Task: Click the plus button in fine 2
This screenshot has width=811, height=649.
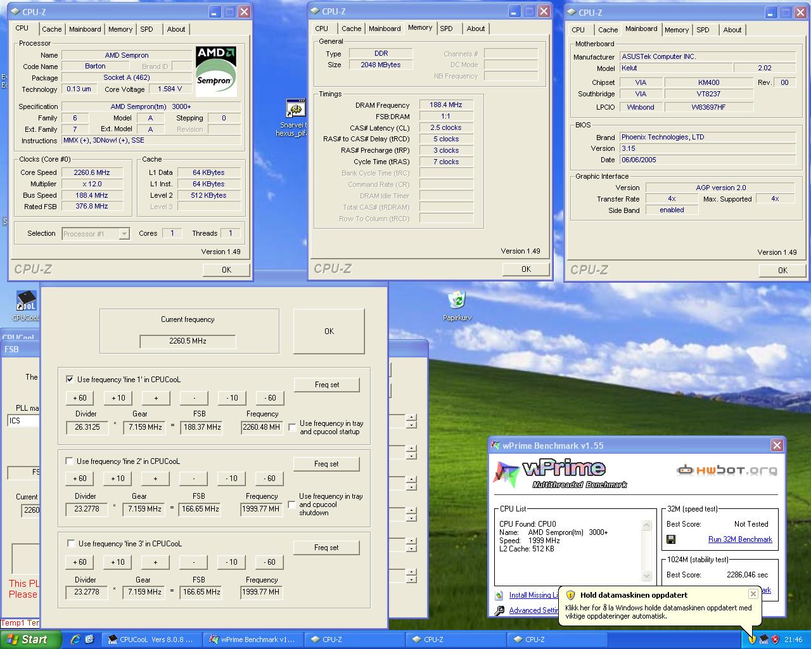Action: click(x=156, y=479)
